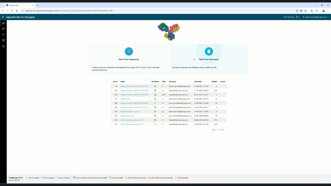Open the browser extensions puzzle icon
The height and width of the screenshot is (186, 331).
317,11
